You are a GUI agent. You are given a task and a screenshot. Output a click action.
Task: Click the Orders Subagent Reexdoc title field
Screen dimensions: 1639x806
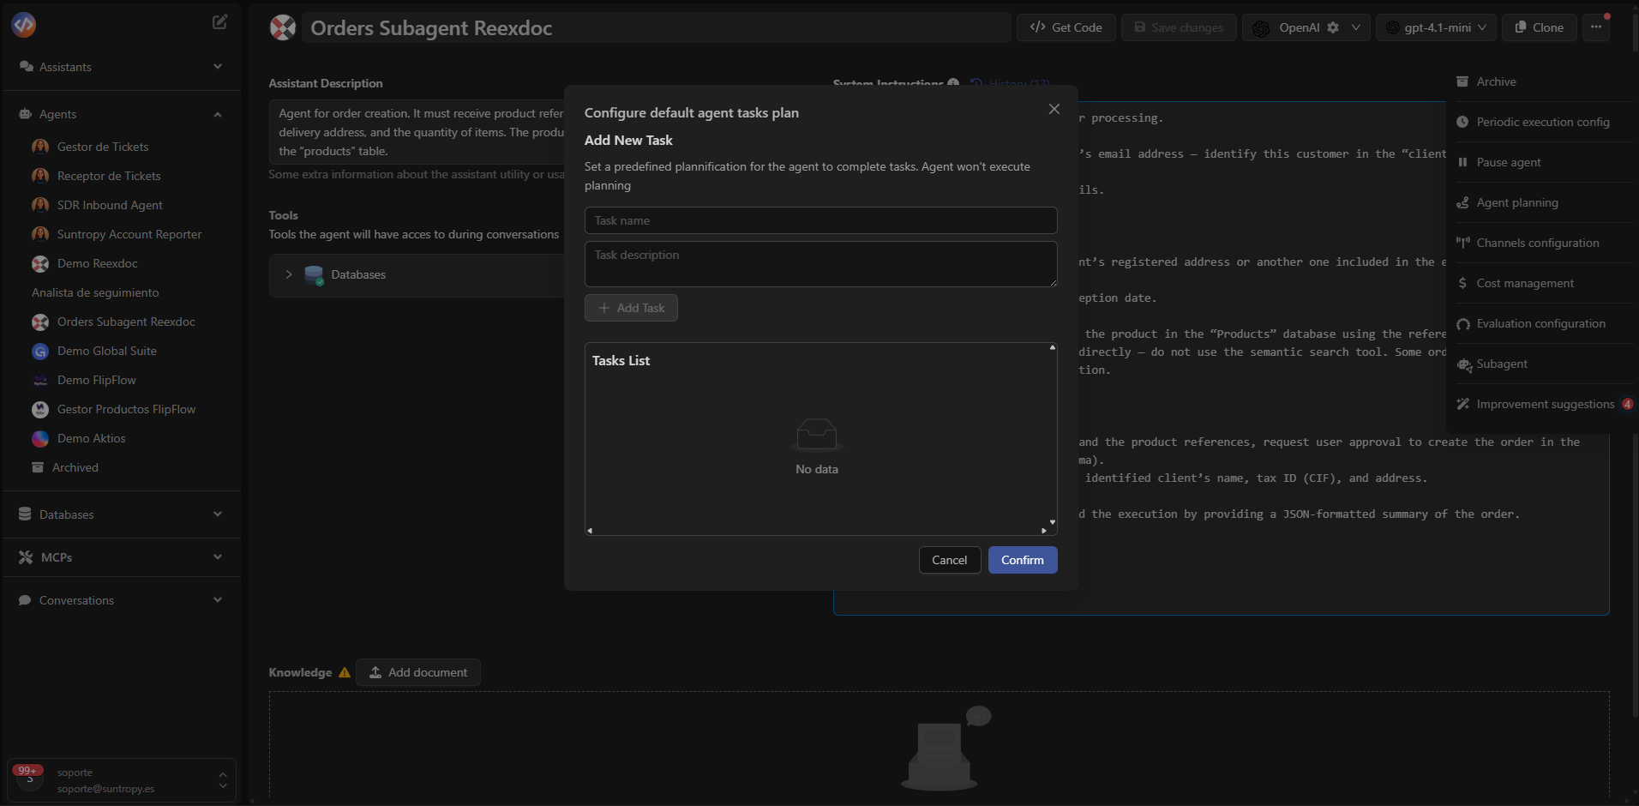pyautogui.click(x=656, y=27)
